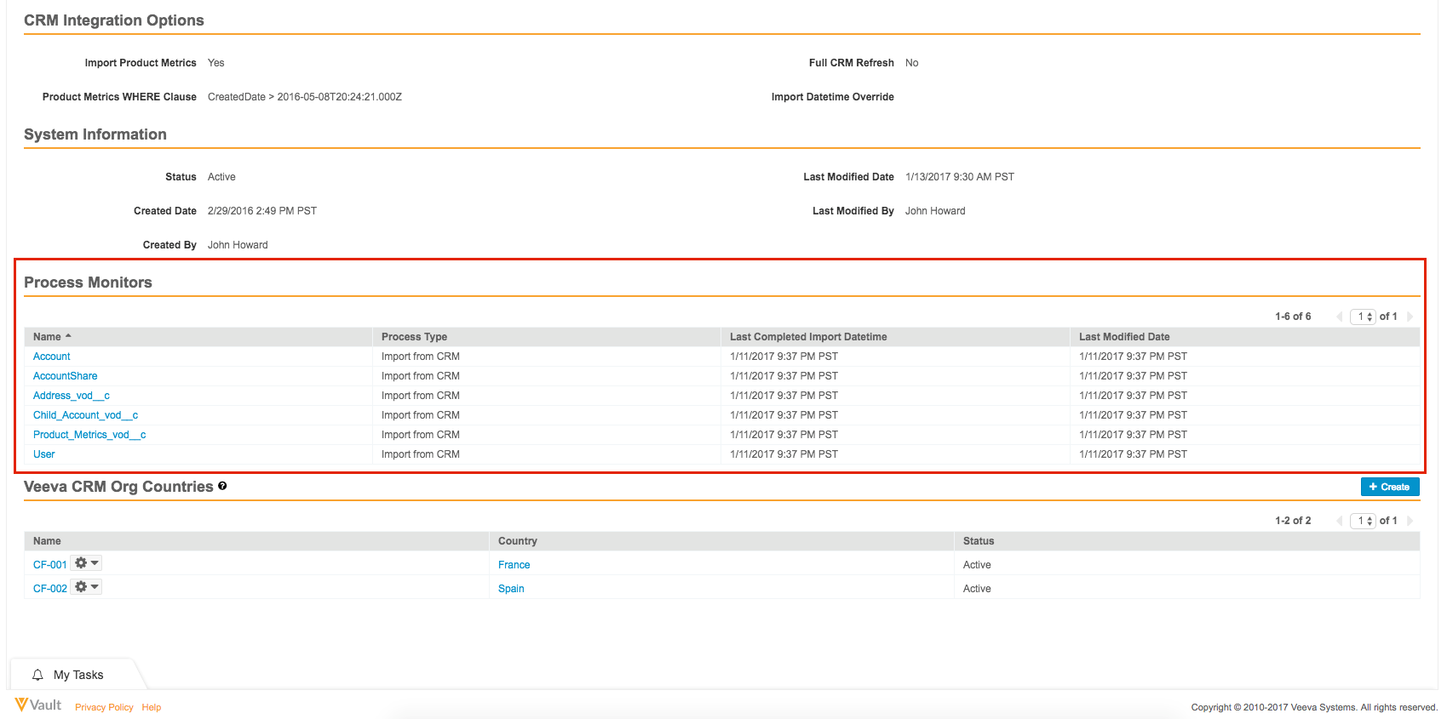Go to next page of Org Countries list
Image resolution: width=1447 pixels, height=719 pixels.
[1410, 521]
